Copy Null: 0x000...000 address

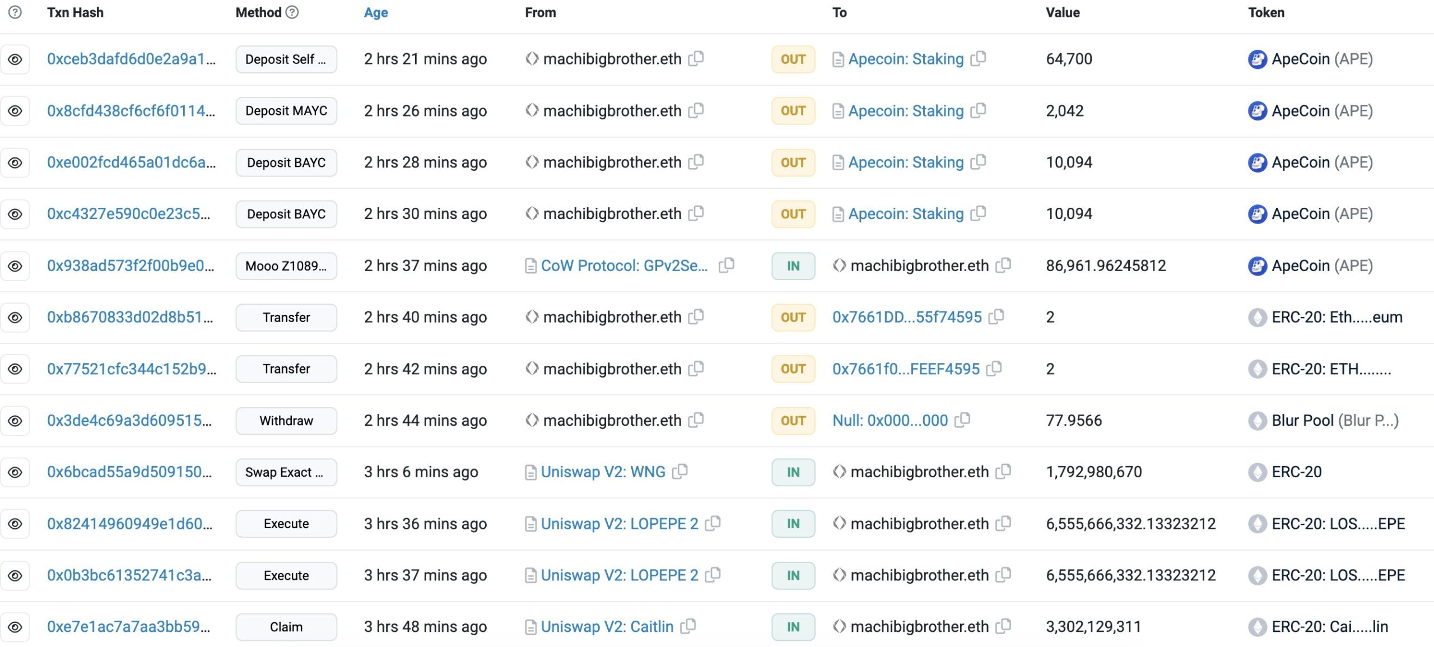[x=962, y=420]
